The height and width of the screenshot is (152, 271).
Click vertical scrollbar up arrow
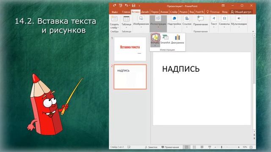254,35
